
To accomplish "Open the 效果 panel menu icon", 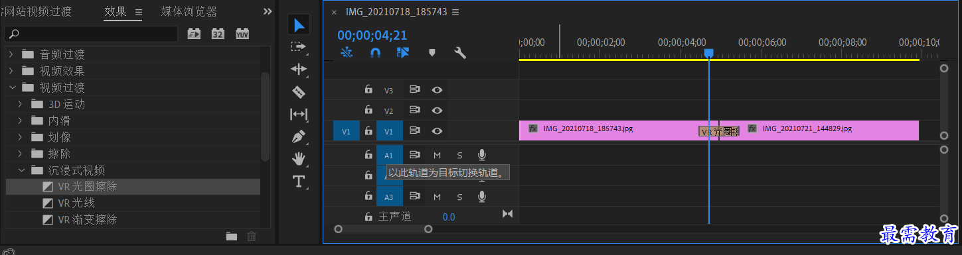I will click(x=139, y=12).
